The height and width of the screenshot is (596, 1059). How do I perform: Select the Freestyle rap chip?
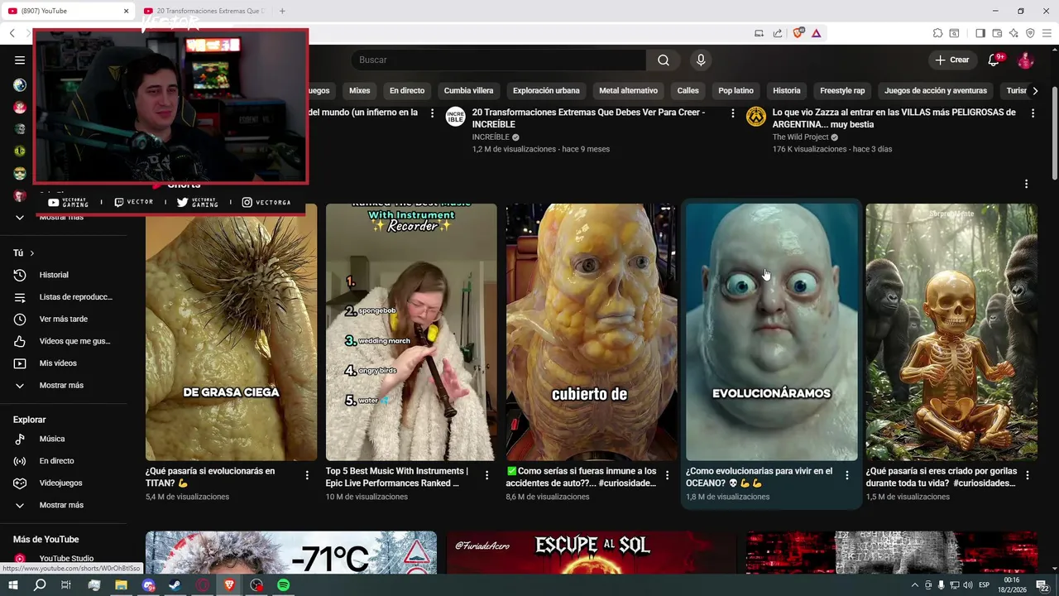(842, 91)
